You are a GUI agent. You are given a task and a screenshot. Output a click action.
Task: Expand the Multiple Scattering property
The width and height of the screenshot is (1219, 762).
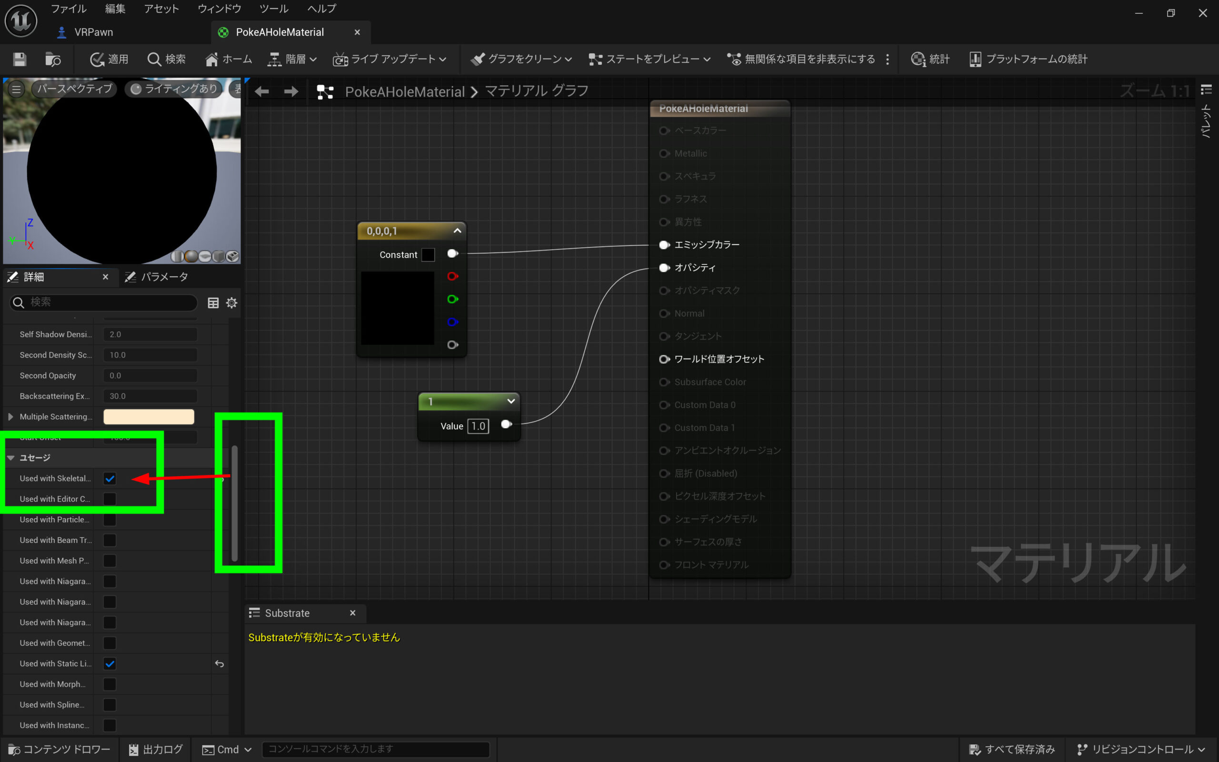click(10, 417)
